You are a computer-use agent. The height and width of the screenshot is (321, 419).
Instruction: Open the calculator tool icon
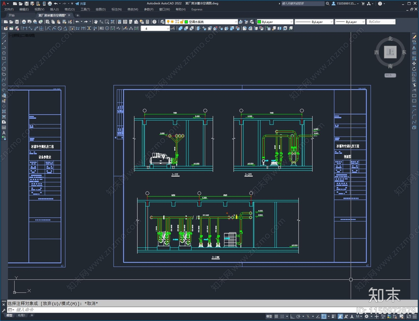pyautogui.click(x=147, y=22)
